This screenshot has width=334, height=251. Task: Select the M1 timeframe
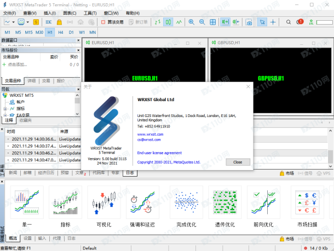point(7,32)
